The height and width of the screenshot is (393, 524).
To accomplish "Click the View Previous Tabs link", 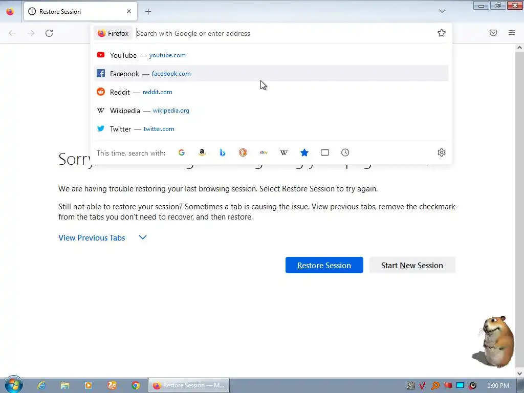I will coord(92,237).
